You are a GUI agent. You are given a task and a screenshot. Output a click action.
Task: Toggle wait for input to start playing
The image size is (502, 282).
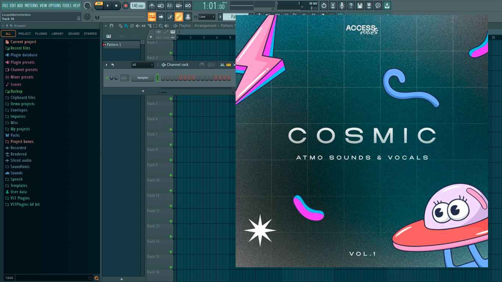tap(161, 6)
